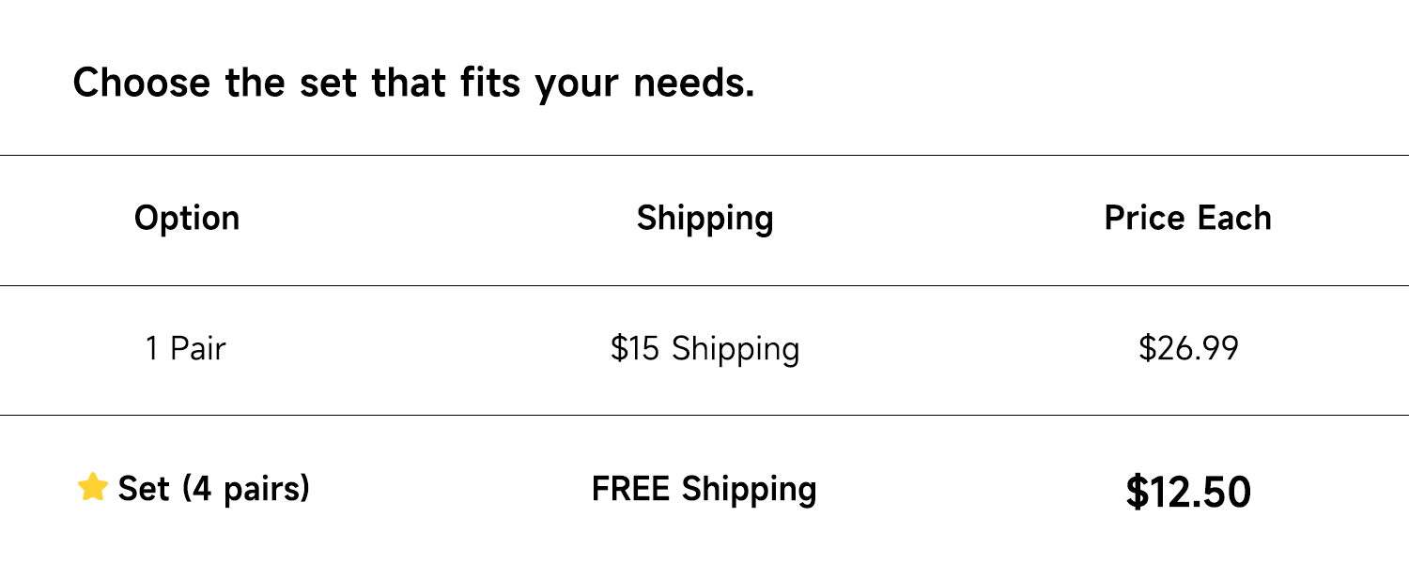Image resolution: width=1409 pixels, height=563 pixels.
Task: Select the $26.99 price
Action: [1188, 349]
